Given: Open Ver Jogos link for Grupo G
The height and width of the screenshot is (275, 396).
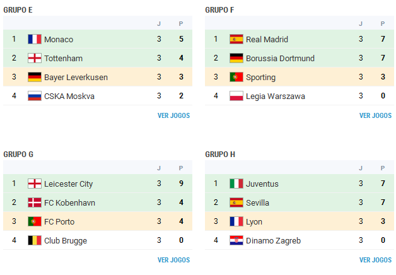Looking at the screenshot, I should coord(173,260).
